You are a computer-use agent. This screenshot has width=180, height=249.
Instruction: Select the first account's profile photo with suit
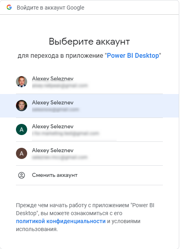[22, 82]
